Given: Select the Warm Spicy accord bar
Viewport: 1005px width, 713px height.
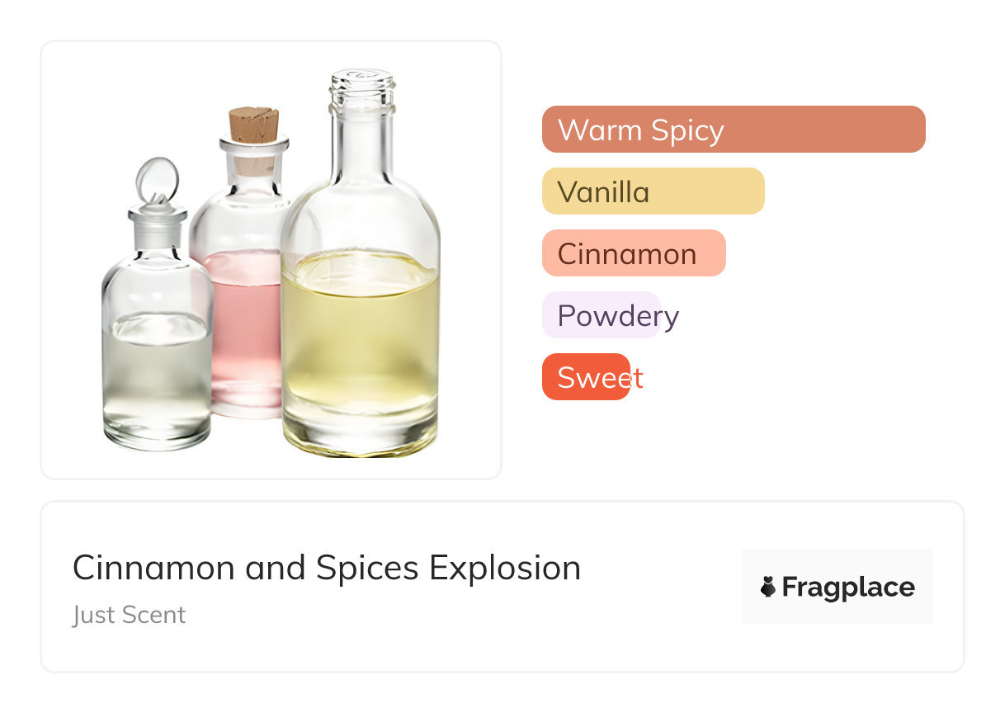Looking at the screenshot, I should 733,130.
